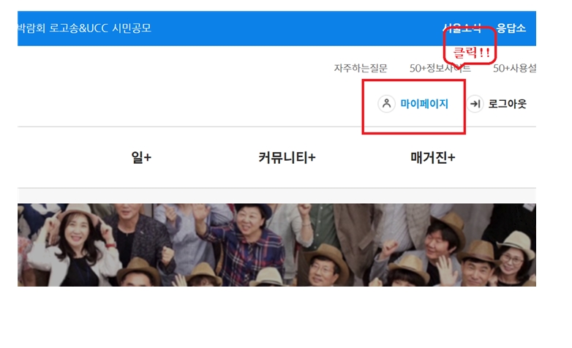
Task: Click the empty blue bar area after 시민공모
Action: [x=293, y=29]
